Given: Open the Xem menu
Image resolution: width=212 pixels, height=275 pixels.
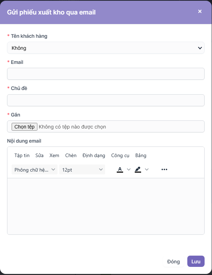Looking at the screenshot, I should [54, 155].
